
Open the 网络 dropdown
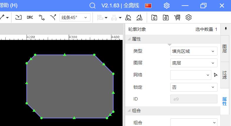pyautogui.click(x=191, y=75)
